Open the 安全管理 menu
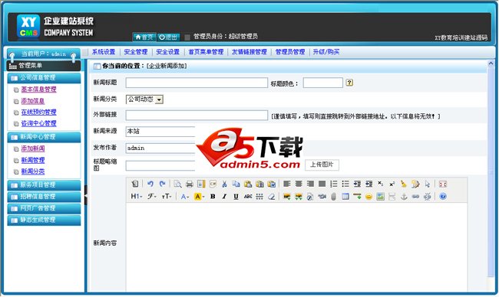Viewport: 499px width, 297px height. (136, 52)
